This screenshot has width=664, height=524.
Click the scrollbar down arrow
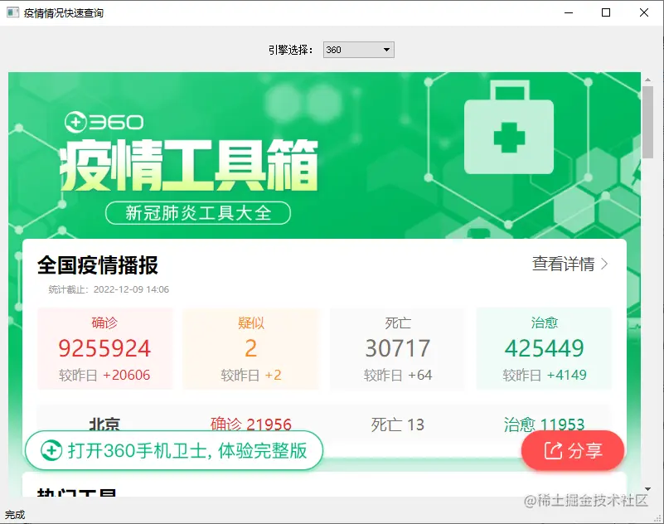[x=647, y=489]
